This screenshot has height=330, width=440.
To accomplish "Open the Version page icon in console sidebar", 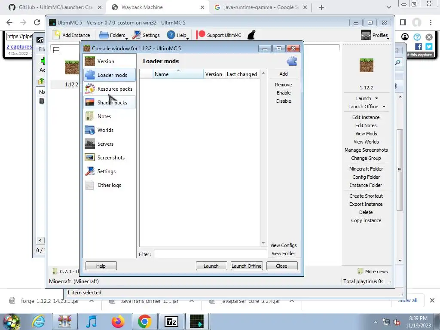I will (90, 61).
